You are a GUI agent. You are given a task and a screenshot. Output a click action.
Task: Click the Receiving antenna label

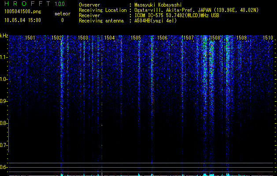pyautogui.click(x=101, y=21)
